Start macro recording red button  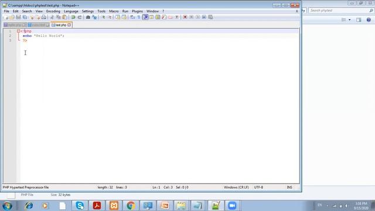pyautogui.click(x=185, y=17)
